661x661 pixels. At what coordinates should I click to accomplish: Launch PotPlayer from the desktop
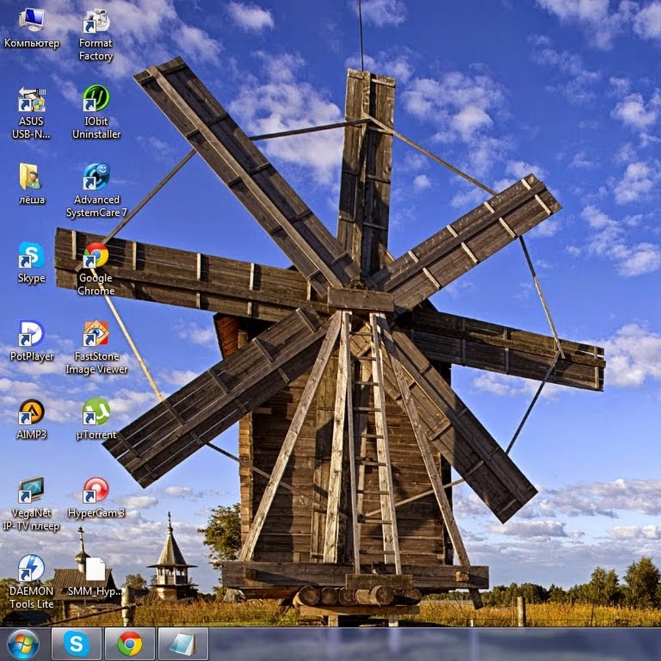[31, 334]
